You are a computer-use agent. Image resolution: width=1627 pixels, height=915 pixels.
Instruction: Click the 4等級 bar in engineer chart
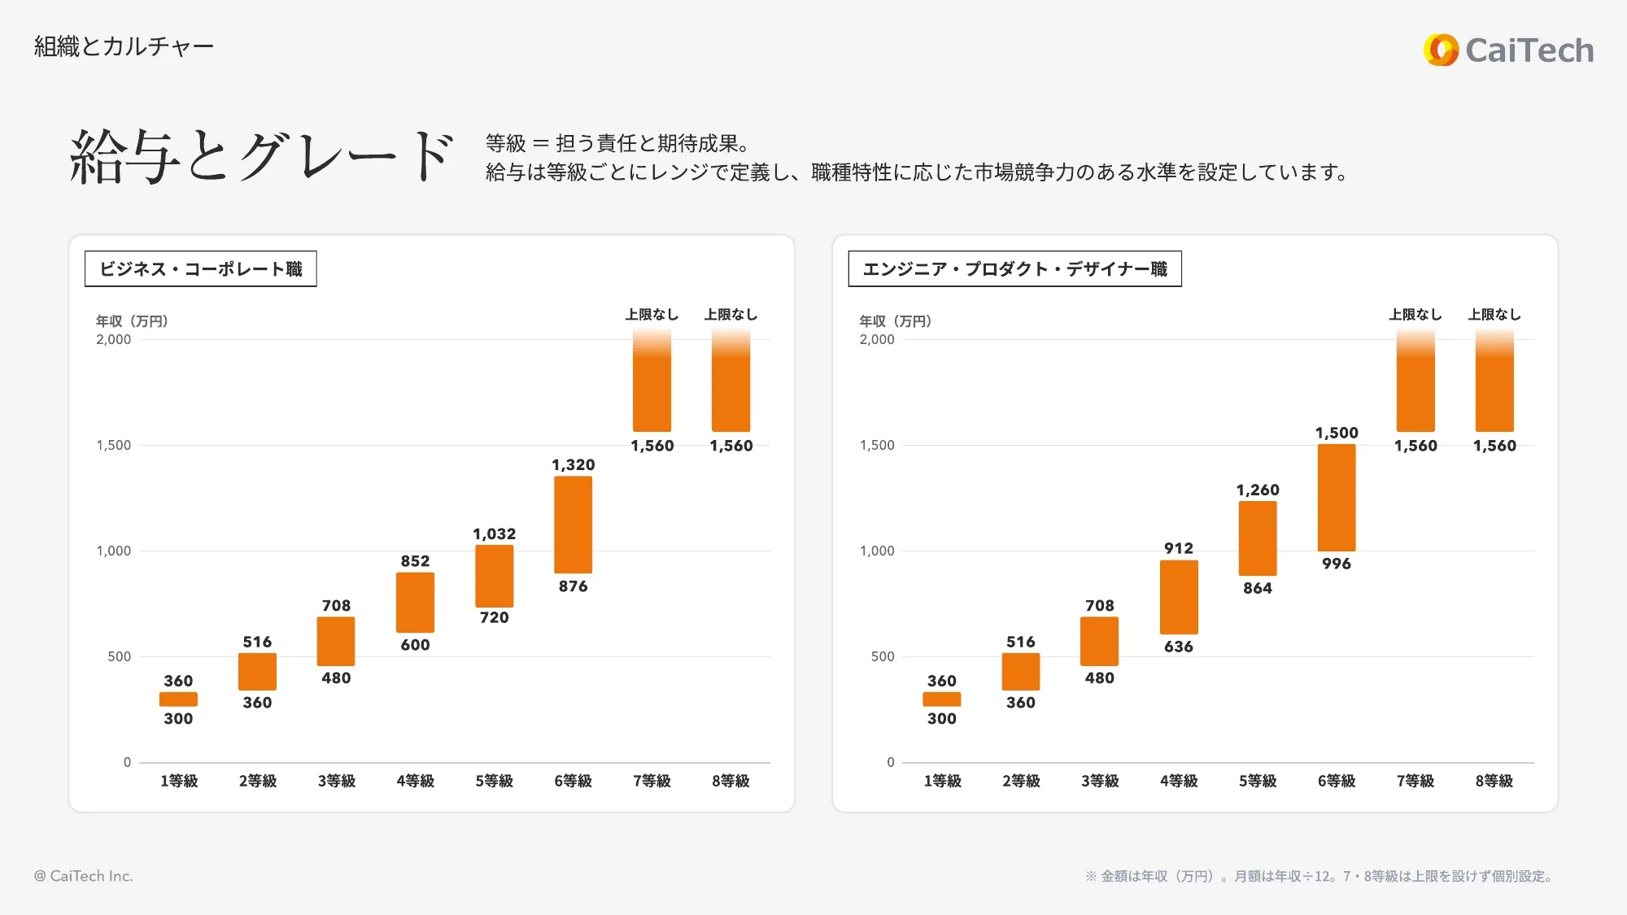point(1179,597)
